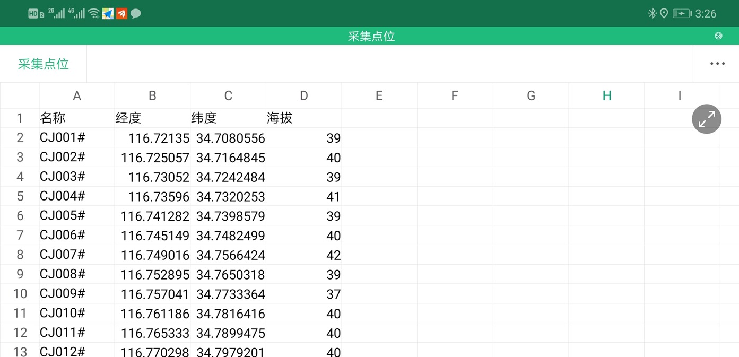739x357 pixels.
Task: Tap the 采集点位 title in green bar
Action: coord(371,36)
